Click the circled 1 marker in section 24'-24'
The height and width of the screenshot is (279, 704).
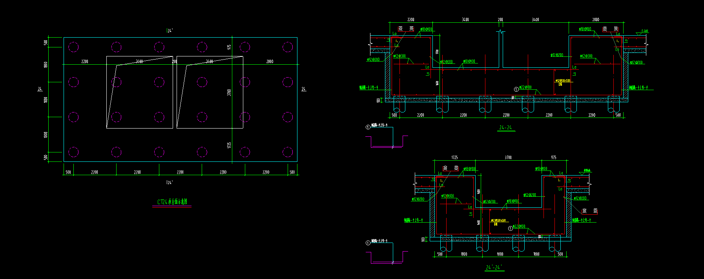coord(510,228)
